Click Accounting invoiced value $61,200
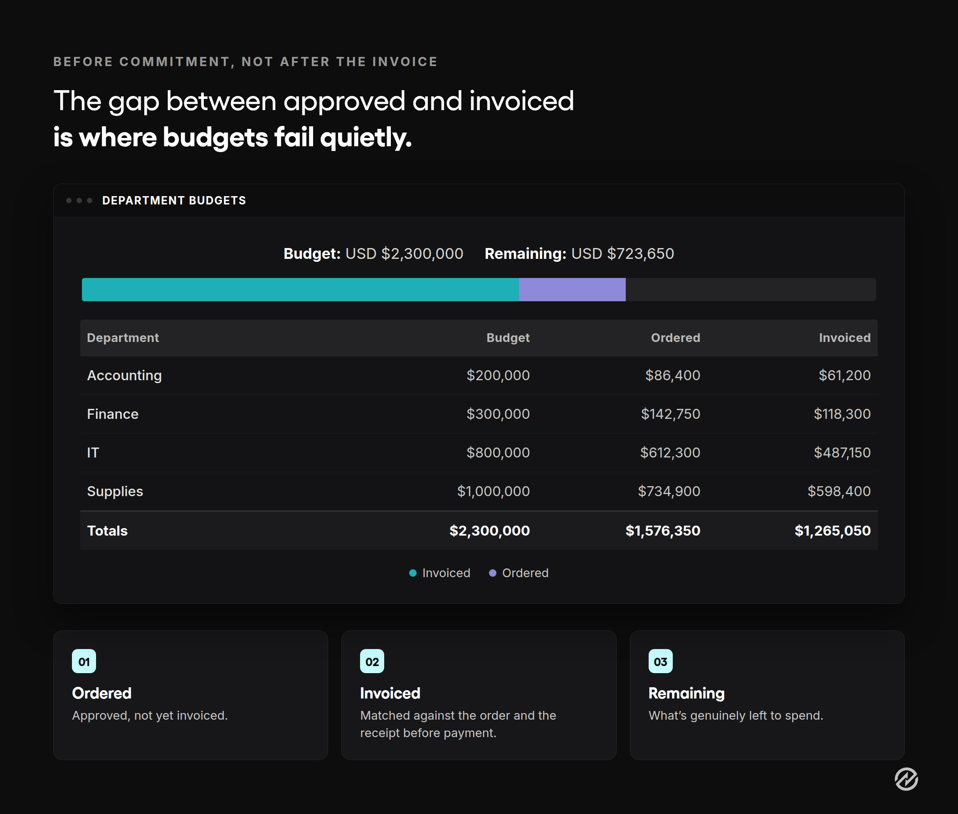This screenshot has width=958, height=814. [x=845, y=376]
